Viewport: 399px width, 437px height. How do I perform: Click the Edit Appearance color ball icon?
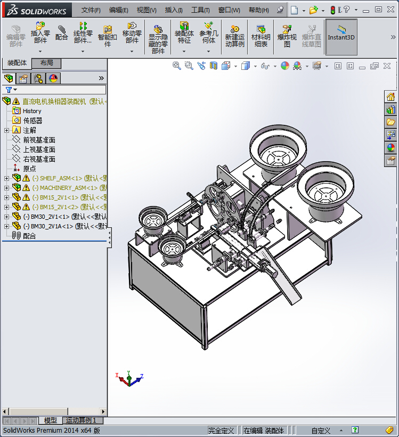[x=285, y=66]
